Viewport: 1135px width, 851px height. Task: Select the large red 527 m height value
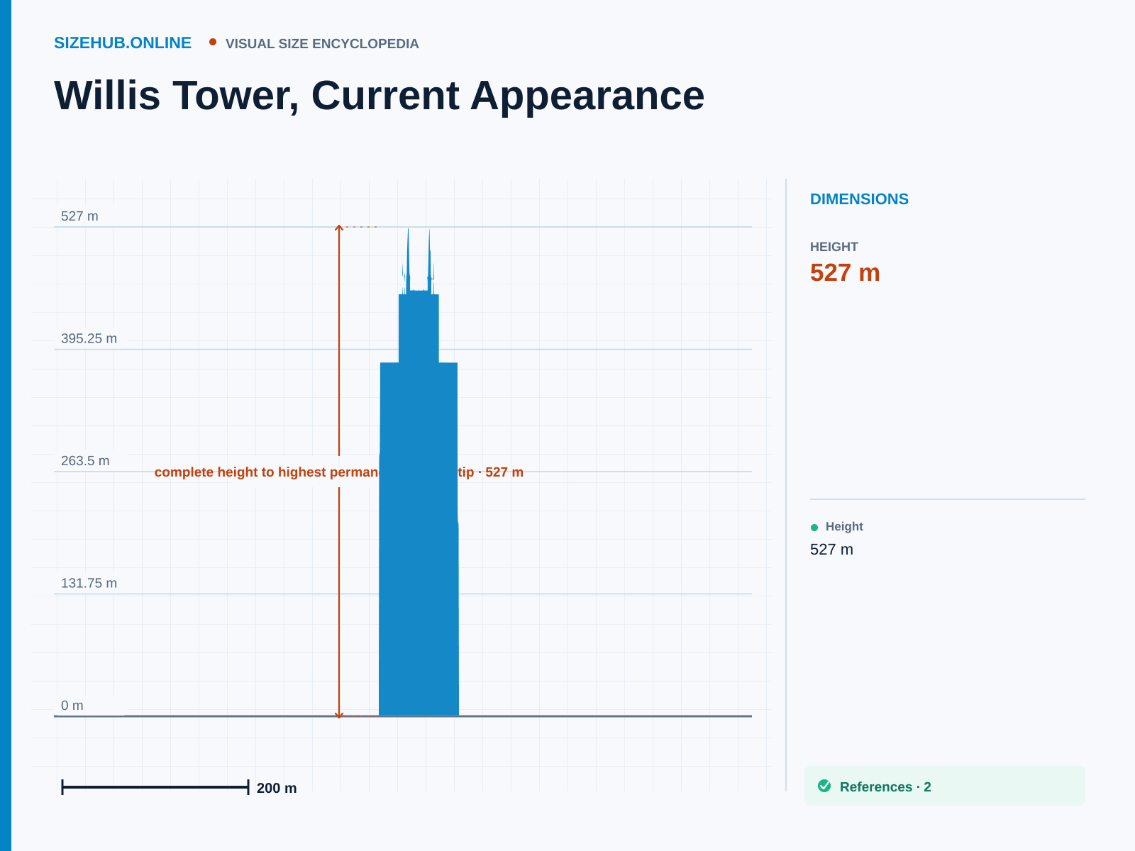point(845,273)
